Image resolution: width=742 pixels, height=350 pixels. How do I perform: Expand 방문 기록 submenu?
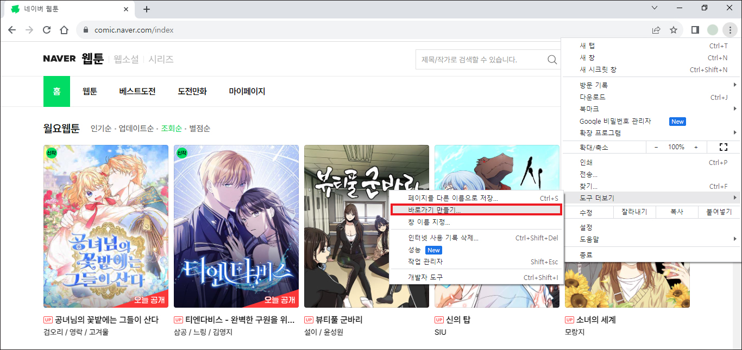pyautogui.click(x=651, y=85)
